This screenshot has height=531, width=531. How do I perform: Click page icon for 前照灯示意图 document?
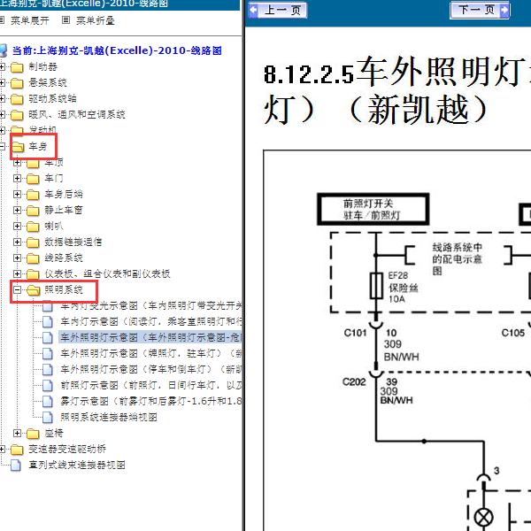coord(48,385)
